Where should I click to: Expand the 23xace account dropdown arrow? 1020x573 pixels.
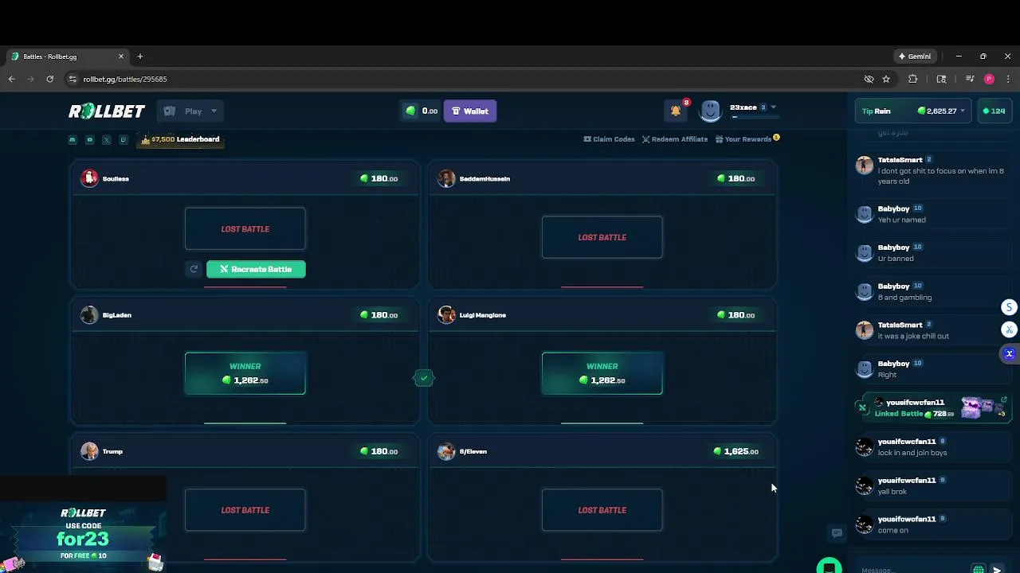point(773,107)
